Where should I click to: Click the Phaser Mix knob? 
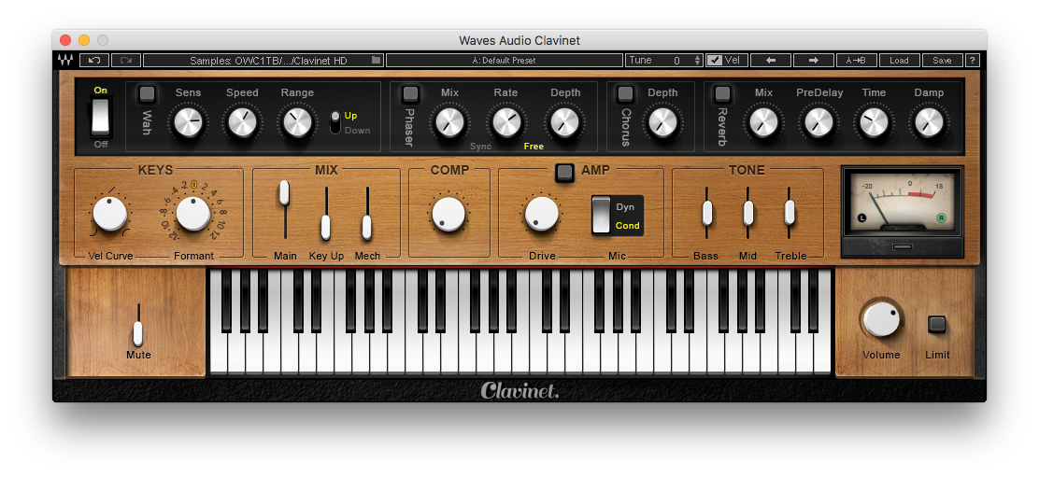point(450,122)
